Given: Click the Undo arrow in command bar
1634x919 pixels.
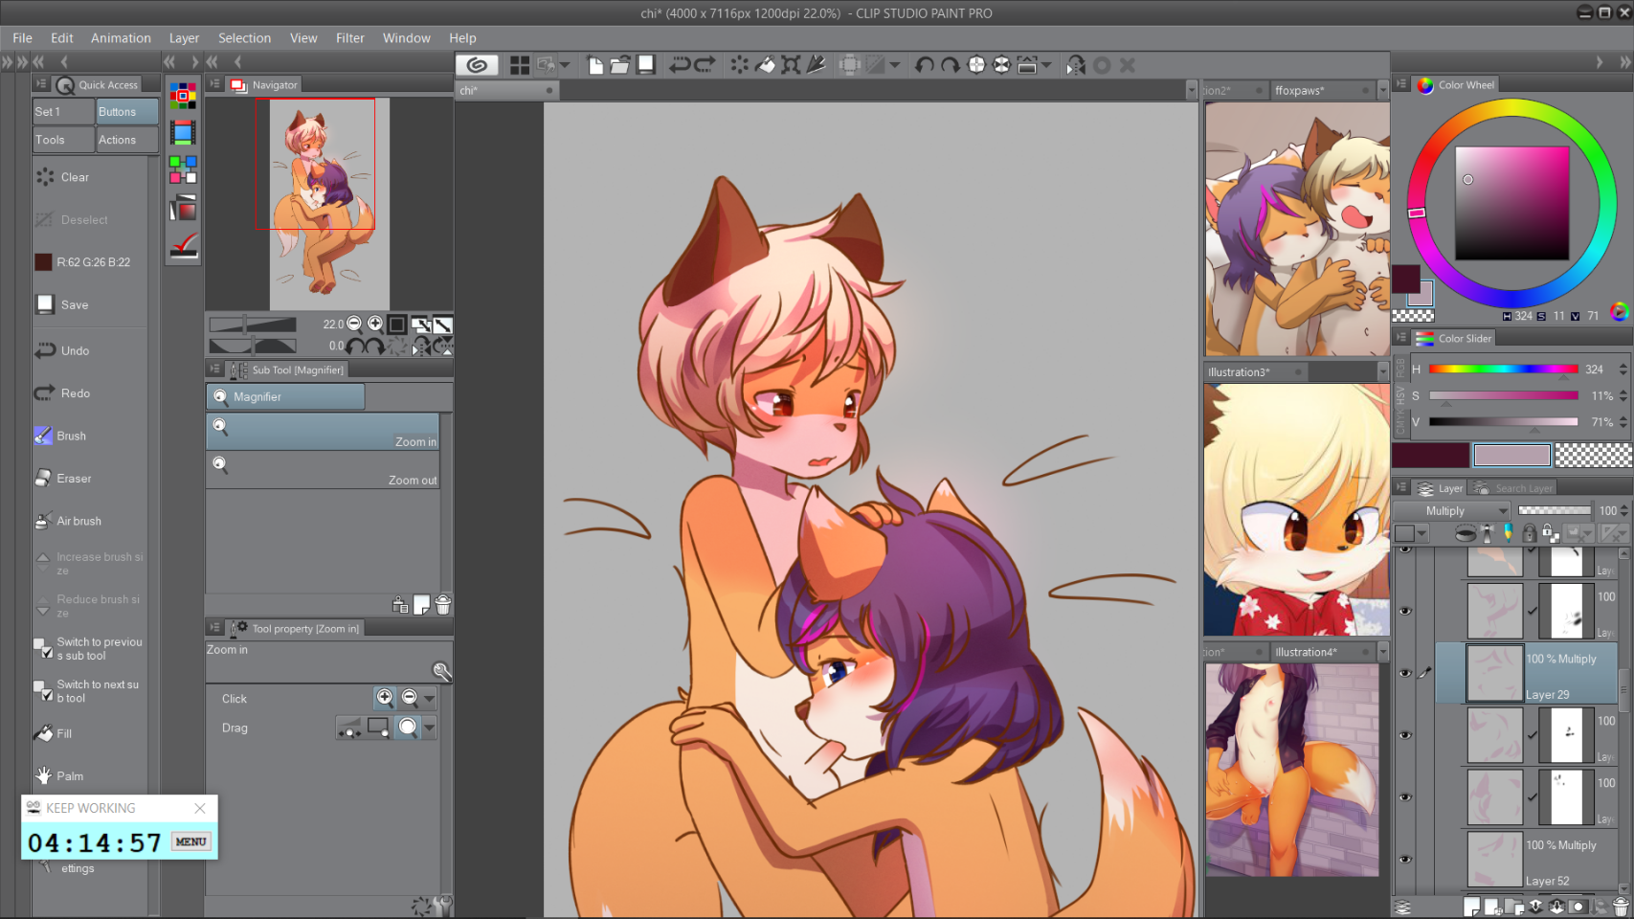Looking at the screenshot, I should coord(680,64).
